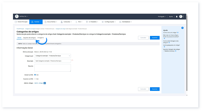Click the Painel Principal clock icon
Viewport: 202px width, 111px height.
[16, 22]
